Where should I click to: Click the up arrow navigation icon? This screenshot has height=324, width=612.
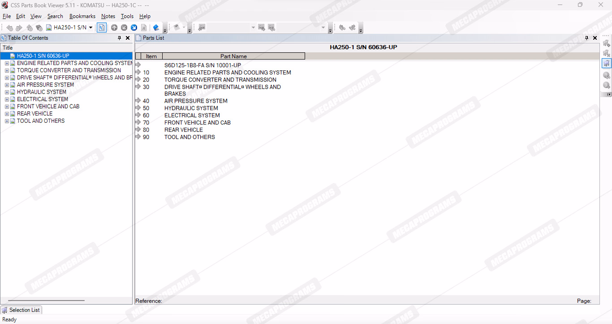point(114,28)
